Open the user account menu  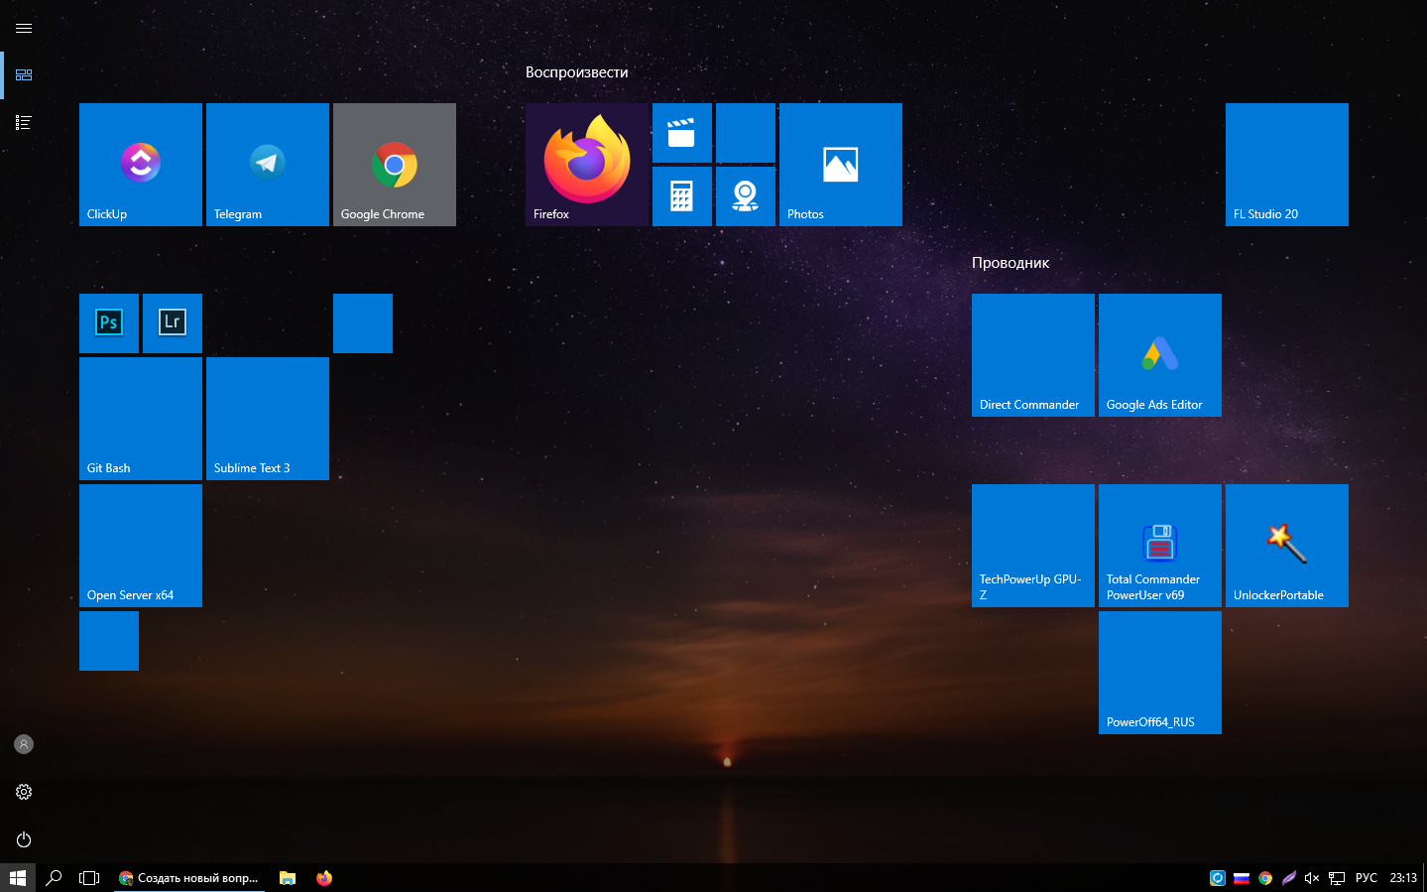click(x=24, y=744)
